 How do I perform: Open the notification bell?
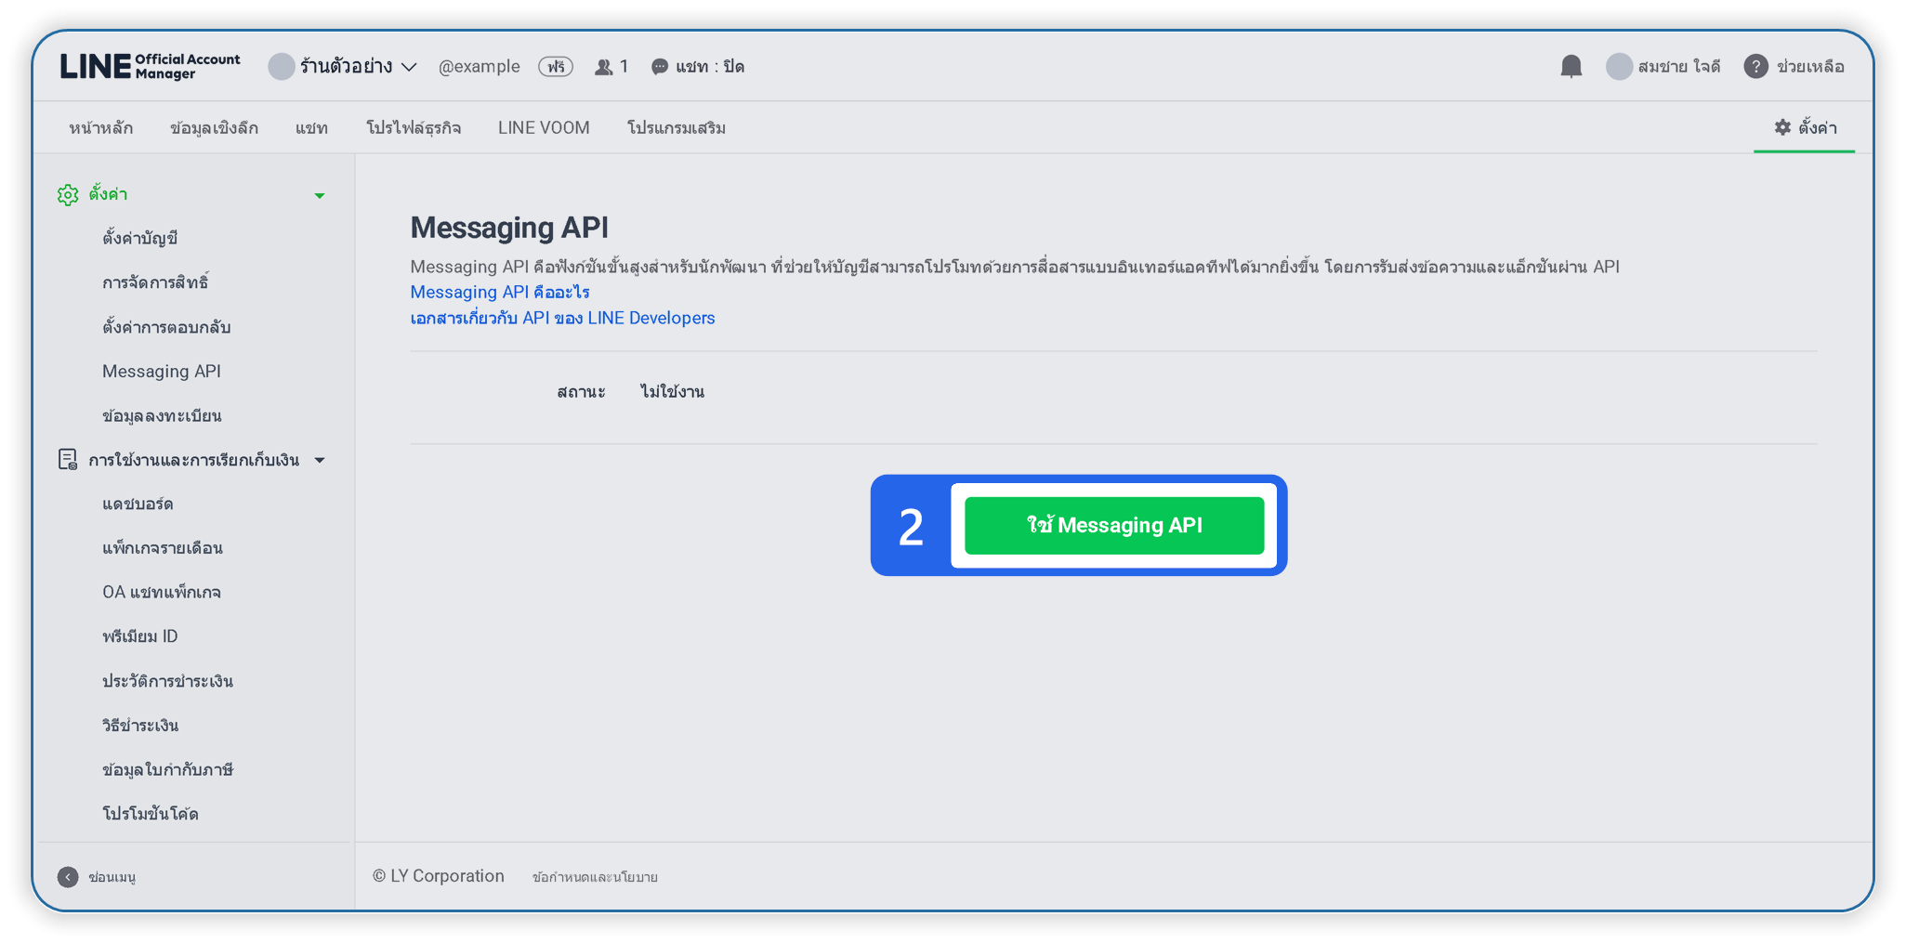click(1571, 67)
